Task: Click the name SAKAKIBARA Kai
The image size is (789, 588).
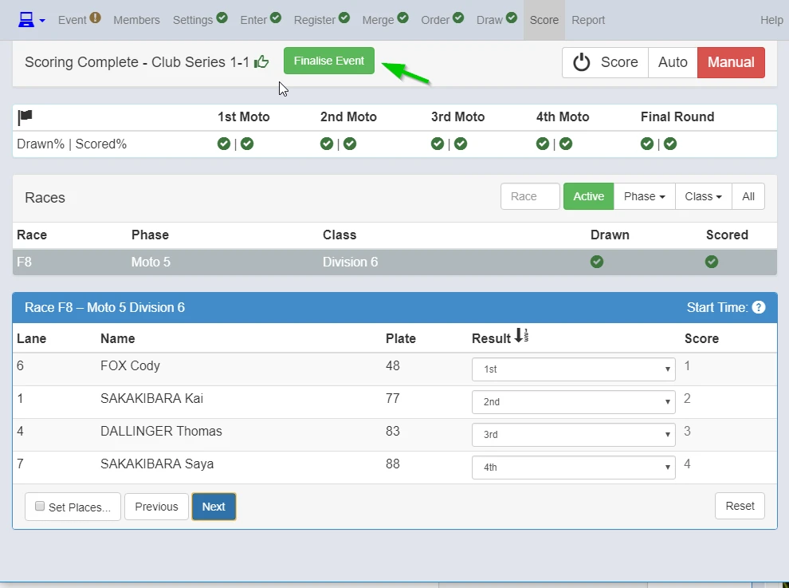Action: coord(152,399)
